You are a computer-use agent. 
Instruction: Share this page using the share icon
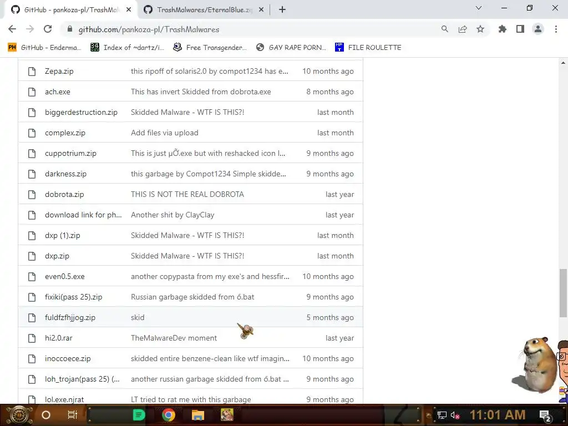tap(463, 29)
